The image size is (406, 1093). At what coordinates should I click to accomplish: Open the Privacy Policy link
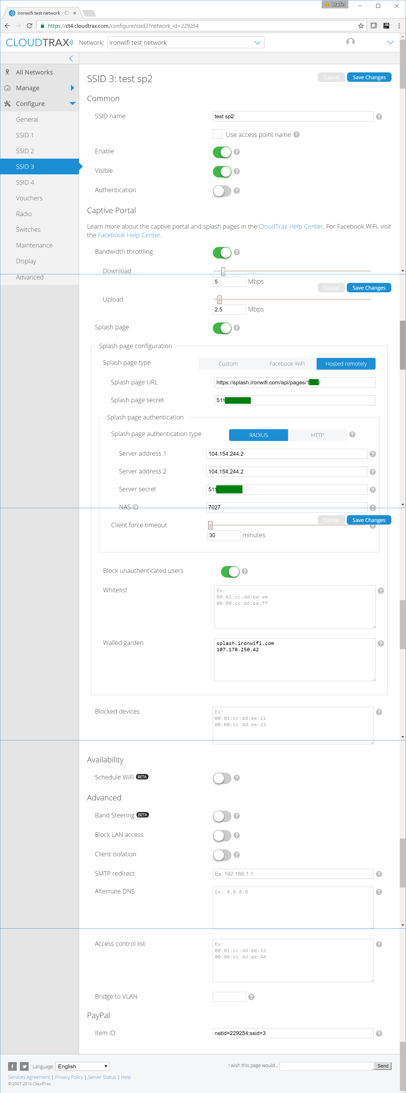point(69,1077)
